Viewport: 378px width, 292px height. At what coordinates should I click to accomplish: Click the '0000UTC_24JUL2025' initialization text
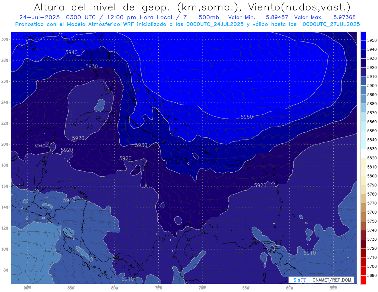215,24
